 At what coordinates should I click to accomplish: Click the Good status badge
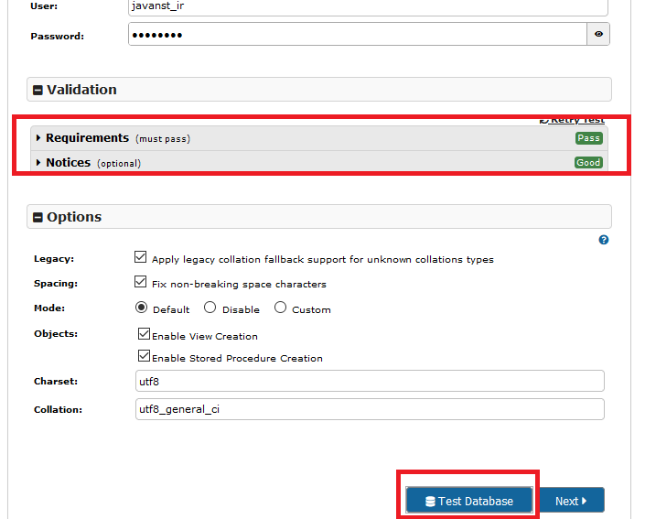click(588, 162)
